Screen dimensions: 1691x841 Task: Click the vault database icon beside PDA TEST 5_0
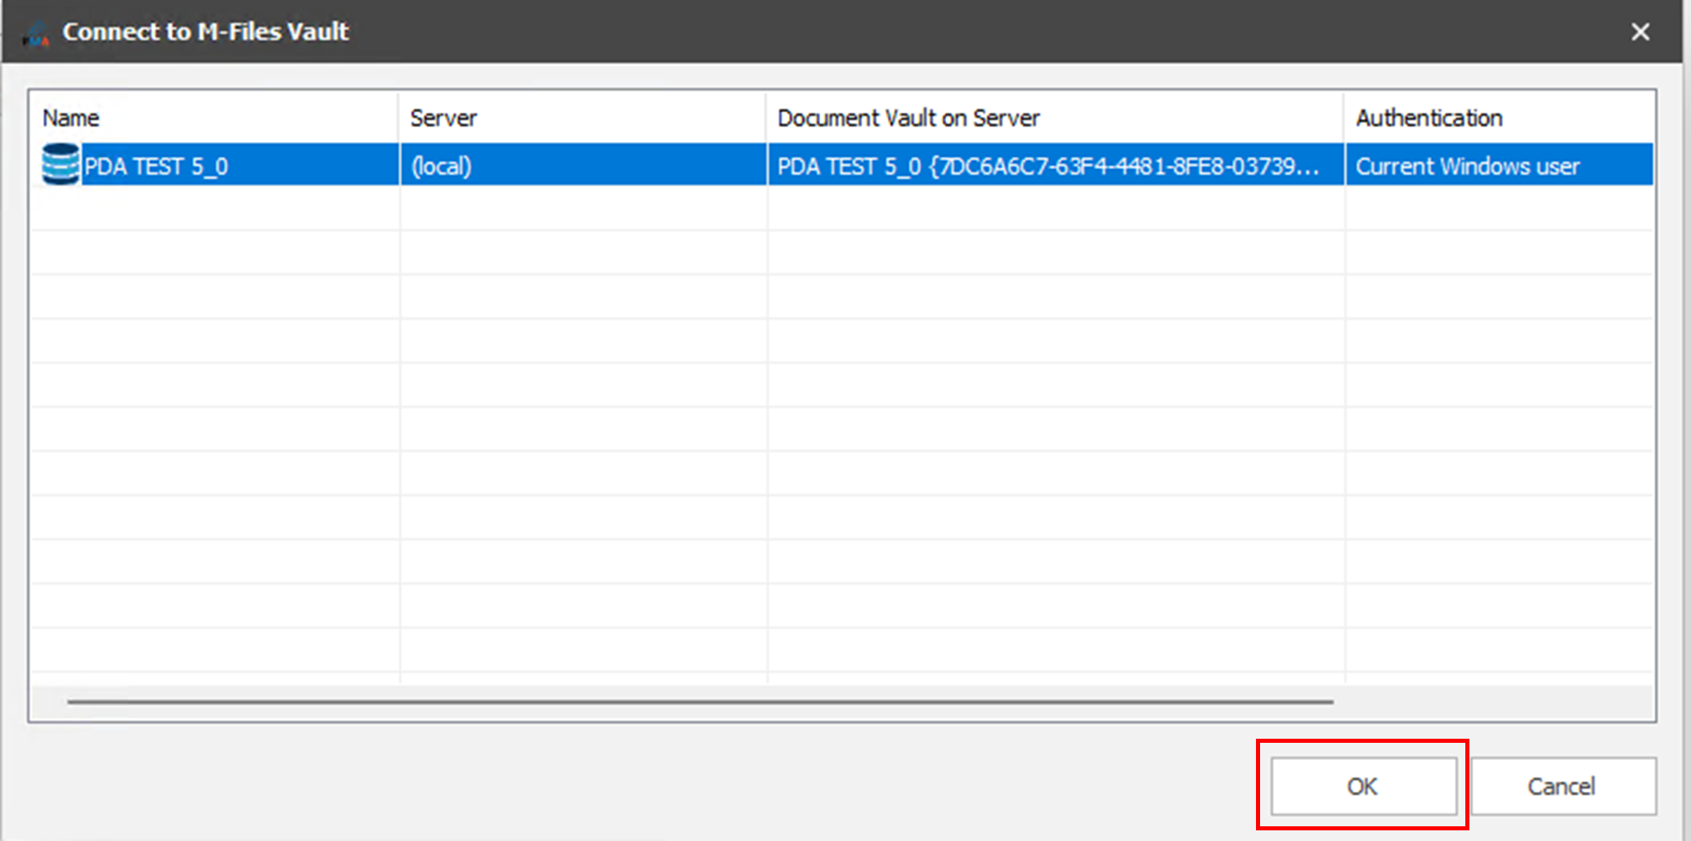point(61,164)
